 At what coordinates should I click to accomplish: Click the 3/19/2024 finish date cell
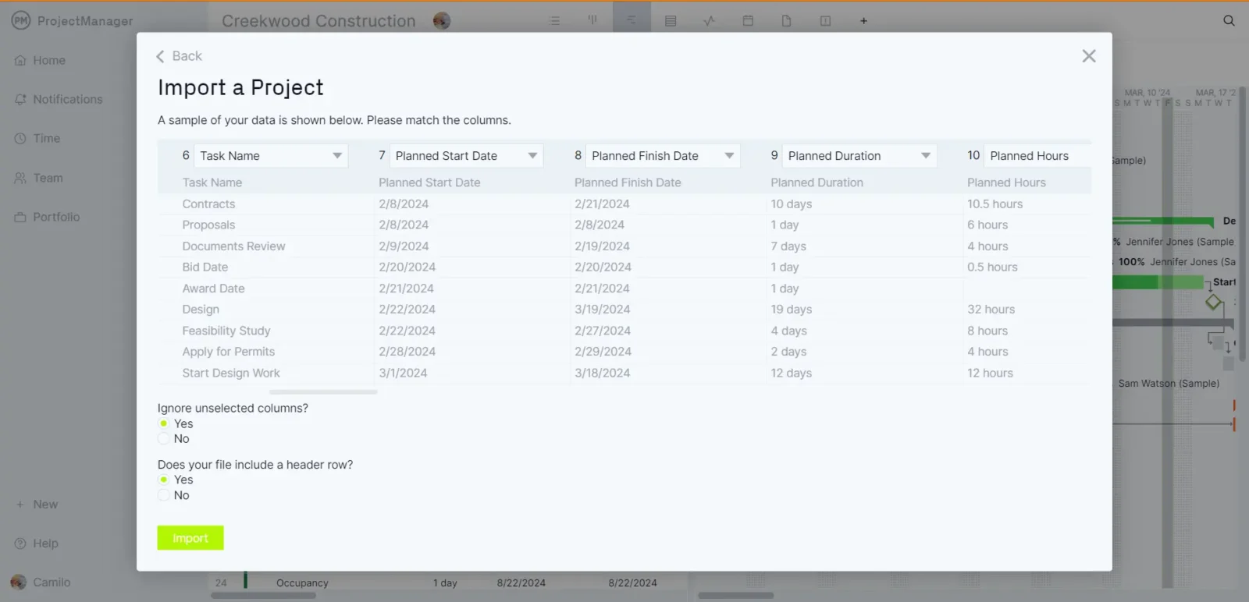click(602, 310)
